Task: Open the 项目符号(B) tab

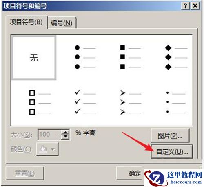Action: click(26, 22)
